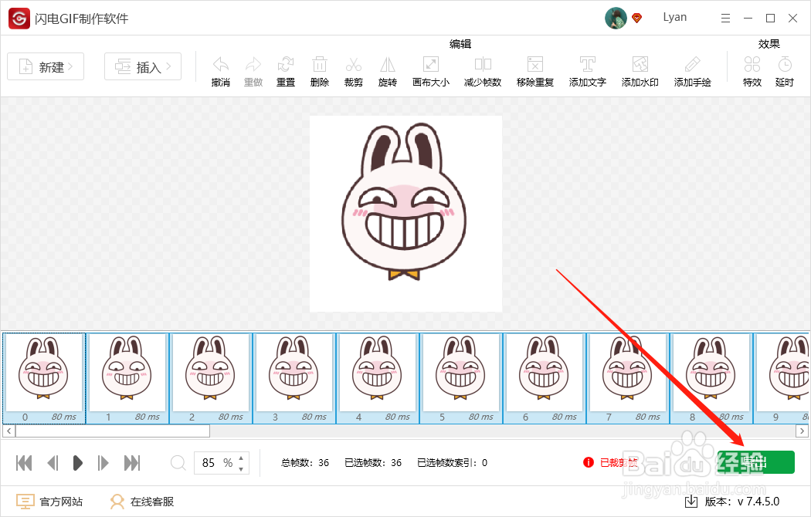Open 添加手绘 freehand drawing tool
Image resolution: width=811 pixels, height=517 pixels.
point(692,65)
